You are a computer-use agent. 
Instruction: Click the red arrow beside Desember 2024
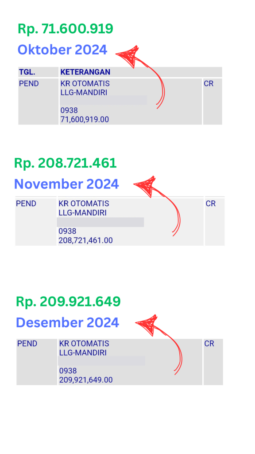(159, 344)
